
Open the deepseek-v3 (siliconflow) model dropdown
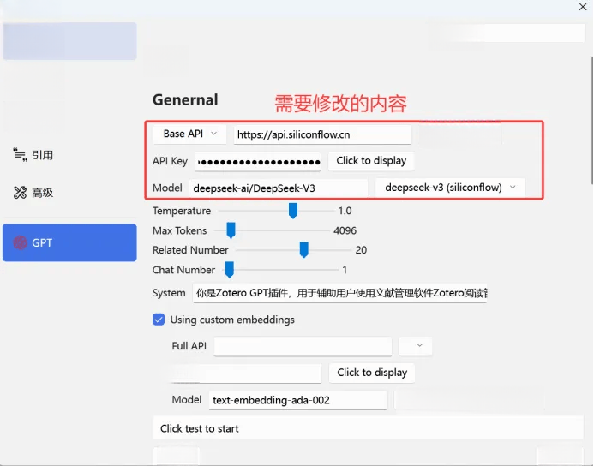(450, 188)
